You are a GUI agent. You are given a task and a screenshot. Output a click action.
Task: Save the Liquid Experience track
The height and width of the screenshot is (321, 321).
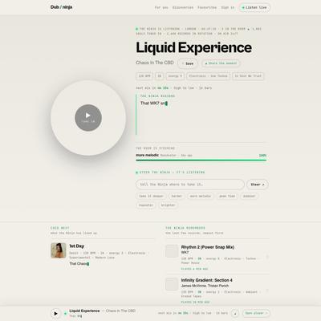coord(188,63)
